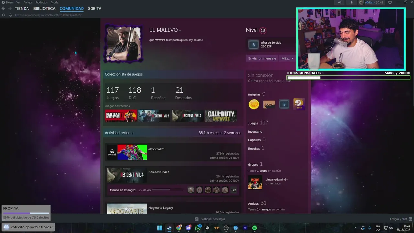414x233 pixels.
Task: Open WhatsApp from the taskbar
Action: 198,228
